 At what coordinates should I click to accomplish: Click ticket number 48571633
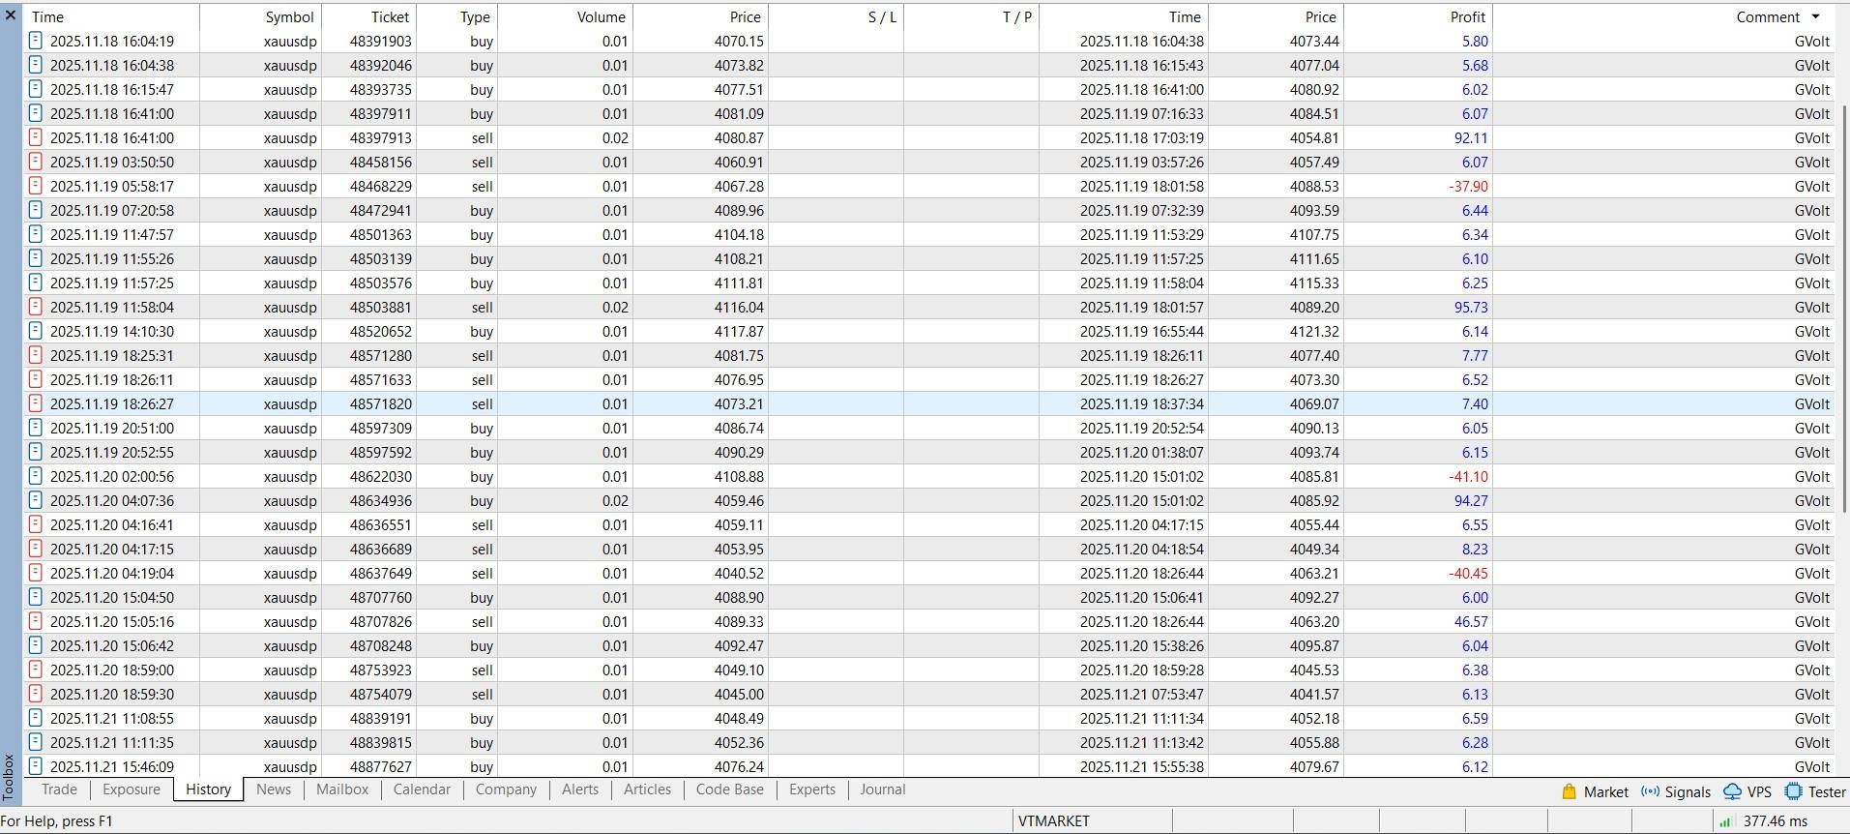[x=381, y=379]
